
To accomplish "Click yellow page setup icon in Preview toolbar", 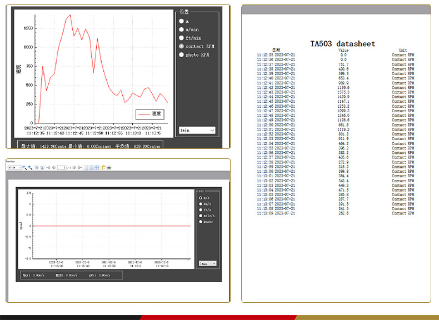I will click(x=103, y=167).
